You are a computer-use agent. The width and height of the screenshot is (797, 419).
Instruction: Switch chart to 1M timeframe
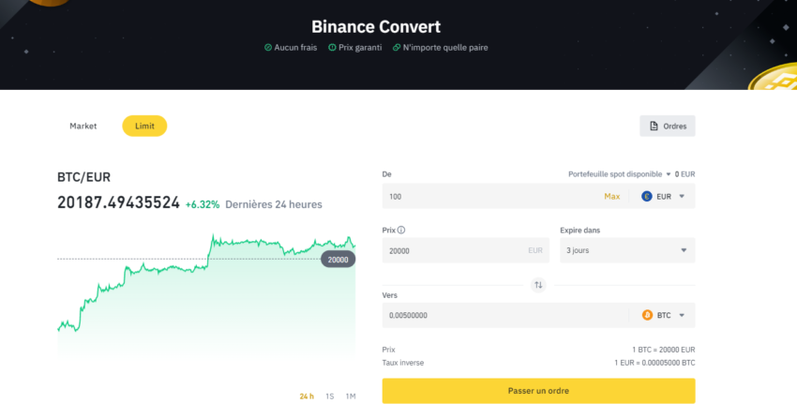pyautogui.click(x=351, y=397)
